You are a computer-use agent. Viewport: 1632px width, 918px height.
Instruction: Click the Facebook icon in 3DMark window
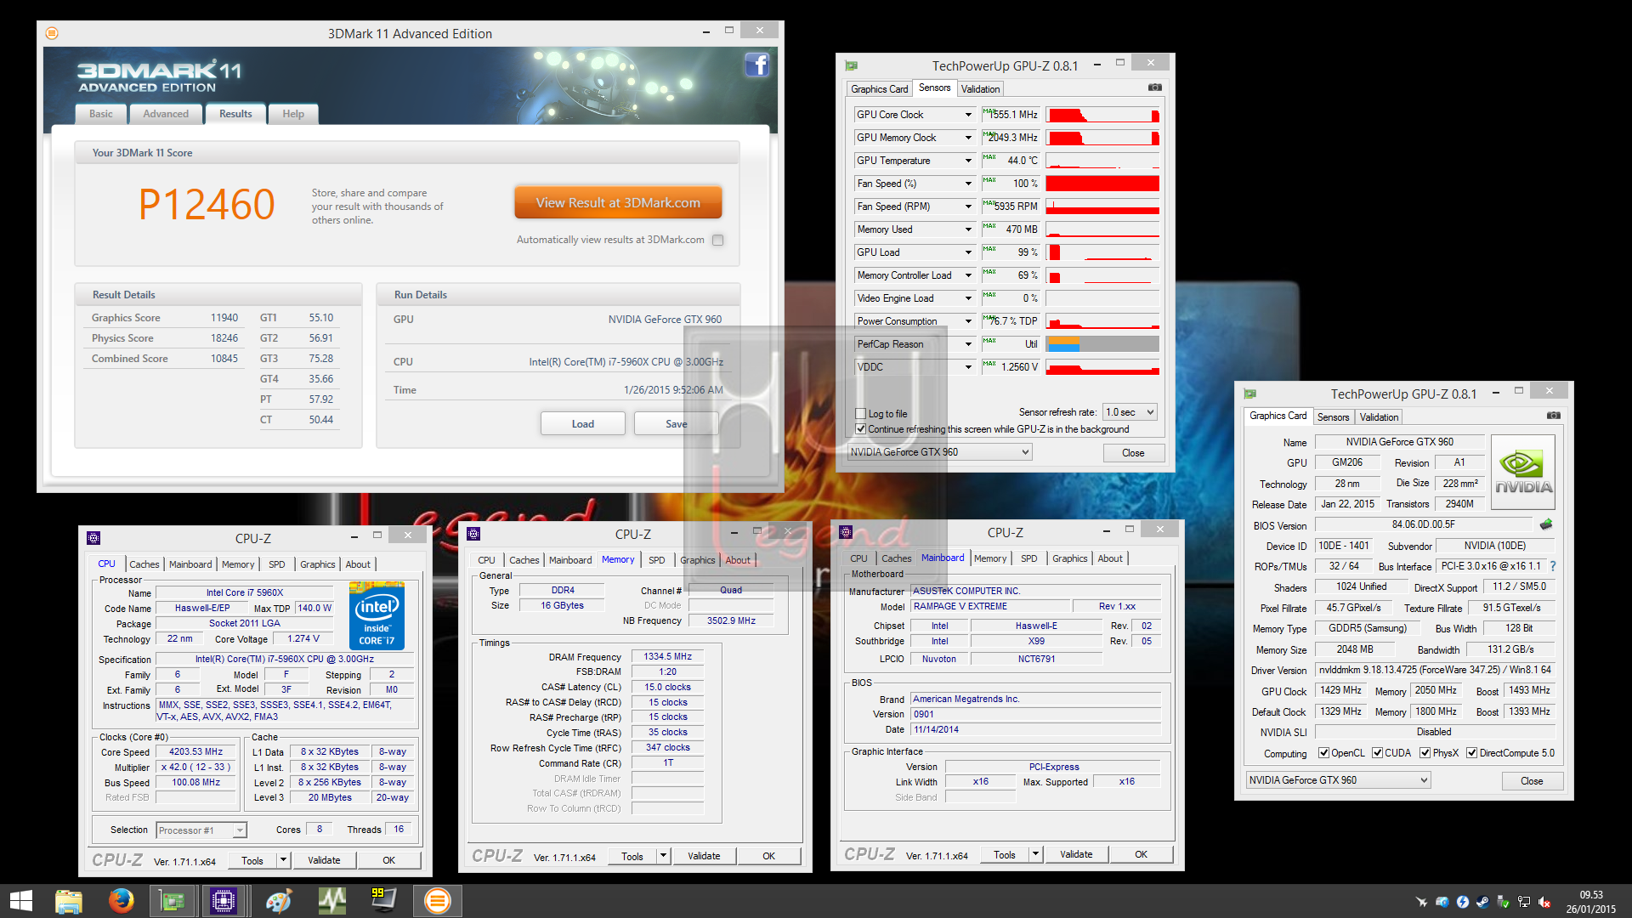756,65
